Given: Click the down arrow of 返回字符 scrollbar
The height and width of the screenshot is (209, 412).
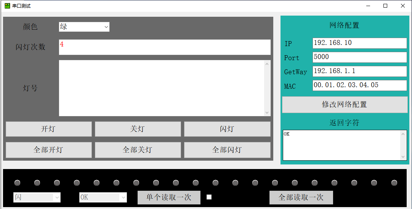Looking at the screenshot, I should pos(403,157).
